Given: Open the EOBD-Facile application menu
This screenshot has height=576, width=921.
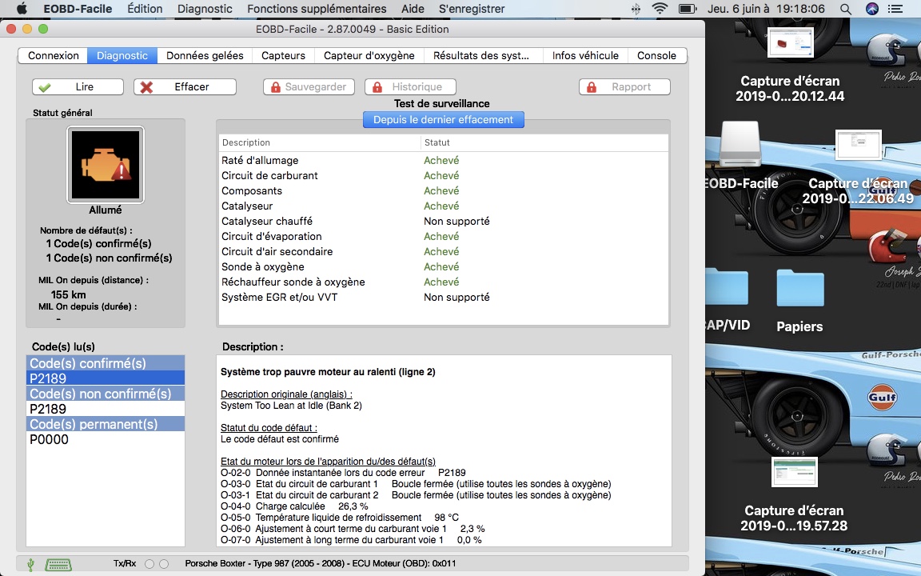Looking at the screenshot, I should click(x=78, y=9).
